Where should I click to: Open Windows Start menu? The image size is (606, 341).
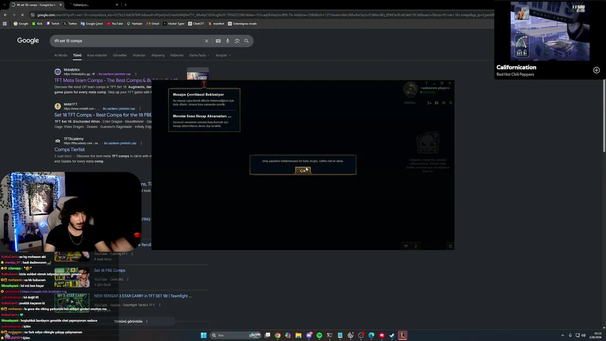(x=204, y=335)
